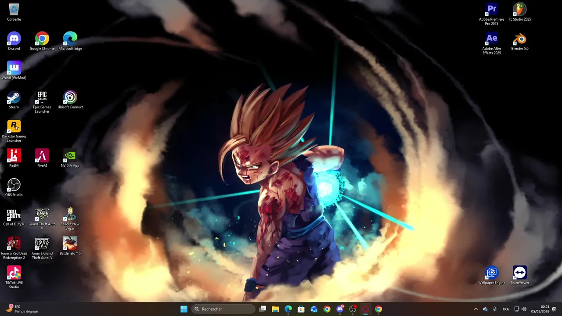Screen dimensions: 562x316
Task: Expand the hidden system tray icons chevron
Action: click(476, 309)
